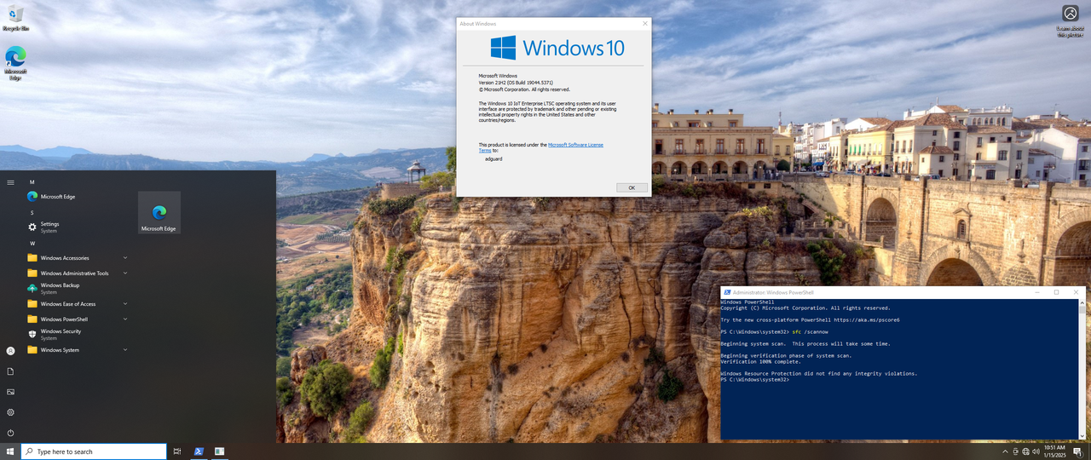
Task: Select the PowerShell icon on the taskbar
Action: click(199, 451)
